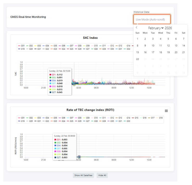Click the highlighted data marker on ROTI chart

(x=79, y=157)
